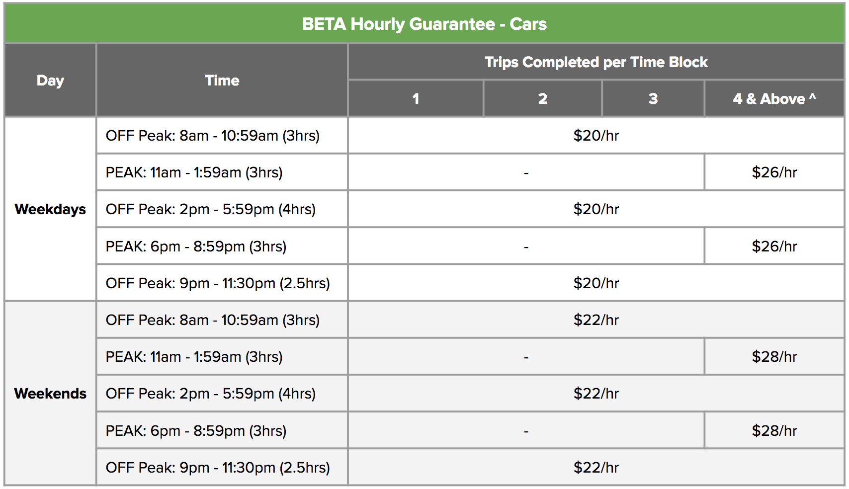
Task: Select the trips column header labeled 3
Action: [653, 99]
